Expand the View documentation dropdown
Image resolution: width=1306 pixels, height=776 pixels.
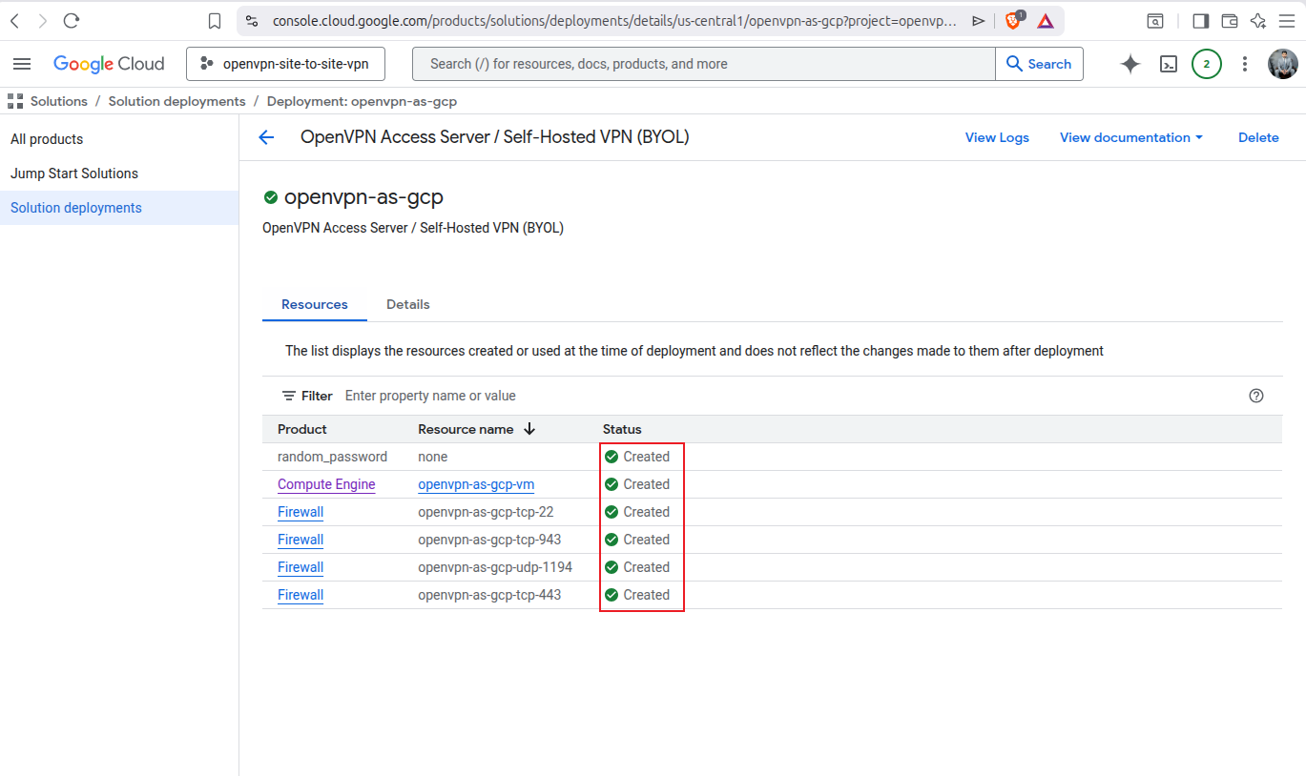coord(1131,137)
